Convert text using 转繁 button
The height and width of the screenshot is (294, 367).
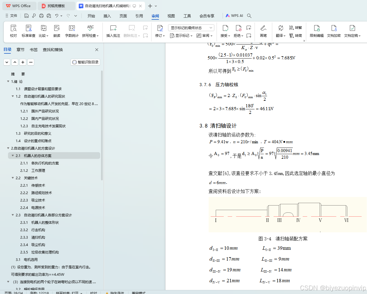point(295,28)
